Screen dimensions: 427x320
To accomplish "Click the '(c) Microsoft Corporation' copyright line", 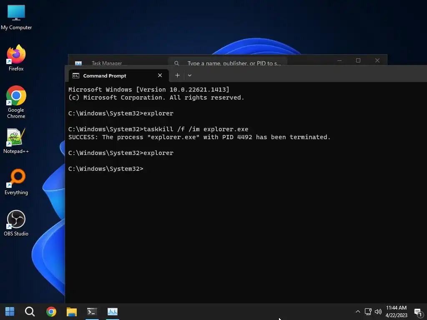I will click(x=156, y=97).
